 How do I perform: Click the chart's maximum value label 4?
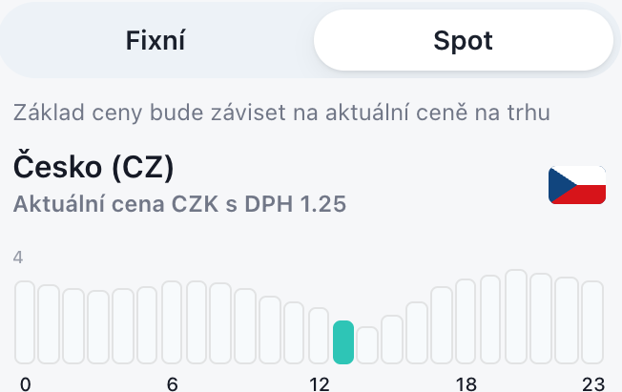coord(18,258)
